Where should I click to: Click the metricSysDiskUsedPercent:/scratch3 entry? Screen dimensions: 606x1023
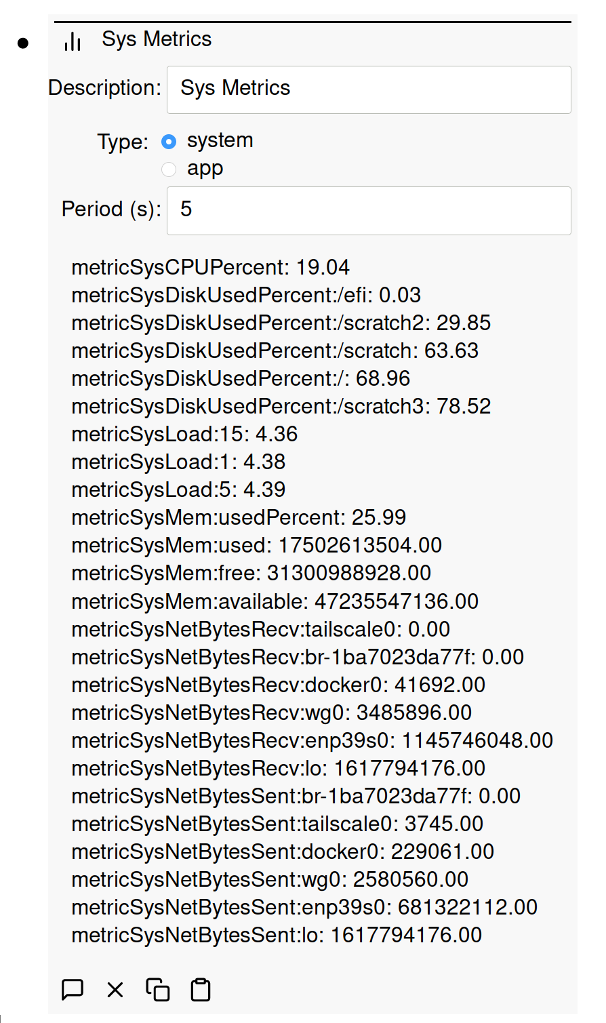coord(281,406)
